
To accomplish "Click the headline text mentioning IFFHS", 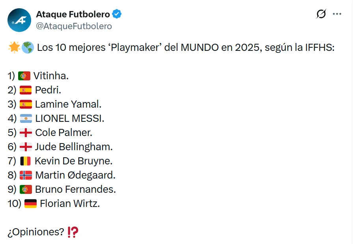I will [x=185, y=48].
